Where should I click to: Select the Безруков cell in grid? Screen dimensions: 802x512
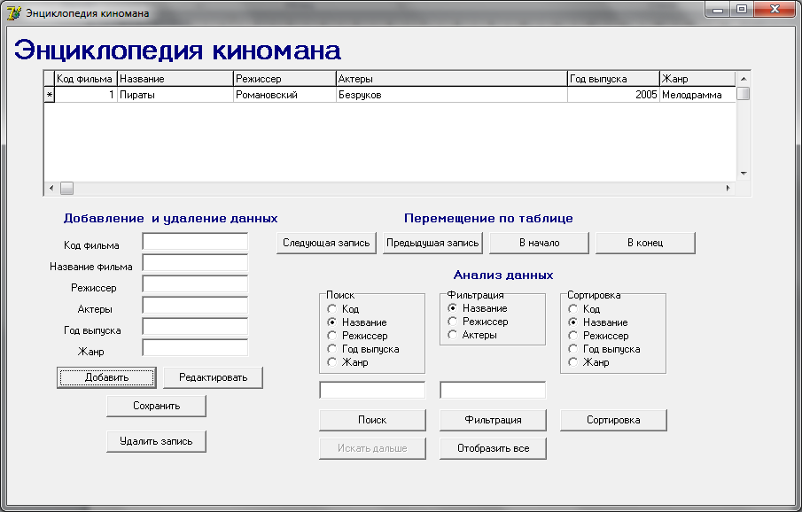click(452, 95)
